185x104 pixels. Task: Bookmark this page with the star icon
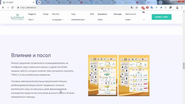point(136,8)
